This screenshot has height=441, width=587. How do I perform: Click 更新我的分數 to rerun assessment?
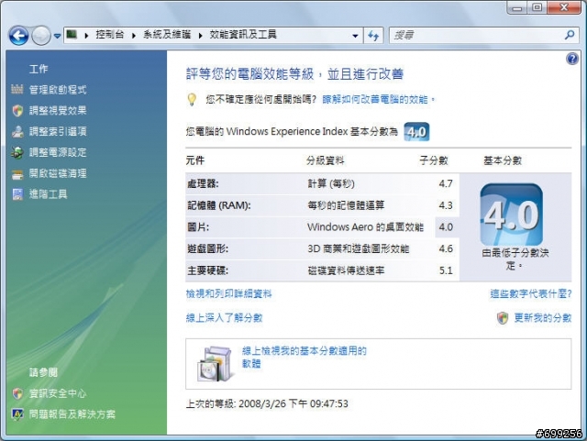(543, 318)
